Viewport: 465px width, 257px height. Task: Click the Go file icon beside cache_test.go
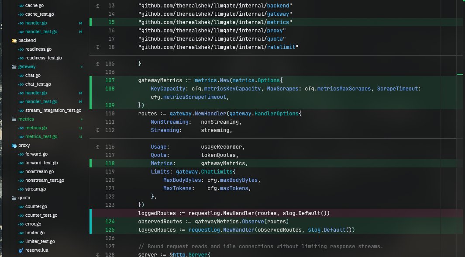pos(21,14)
